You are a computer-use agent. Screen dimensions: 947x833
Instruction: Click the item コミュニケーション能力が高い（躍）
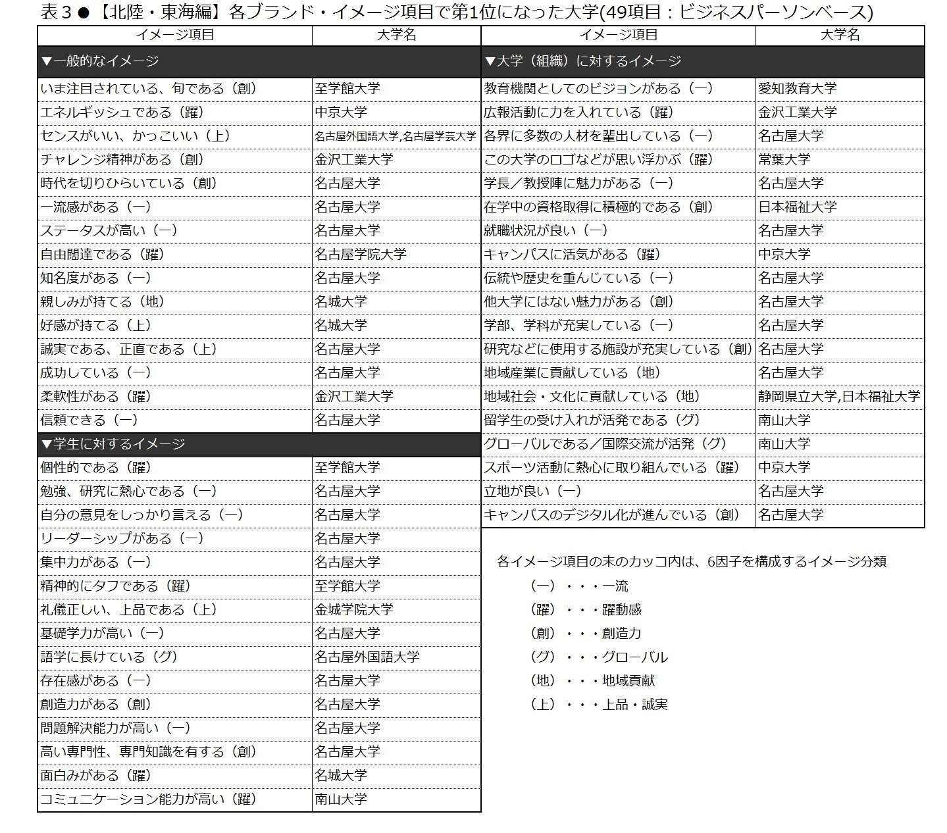149,799
